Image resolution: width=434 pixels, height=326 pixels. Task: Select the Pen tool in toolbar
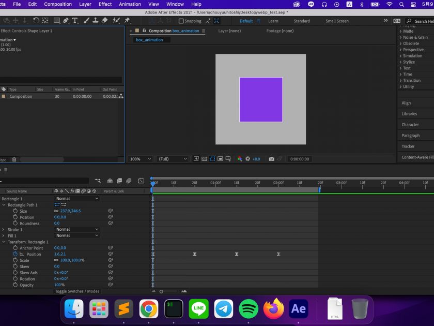pos(66,21)
